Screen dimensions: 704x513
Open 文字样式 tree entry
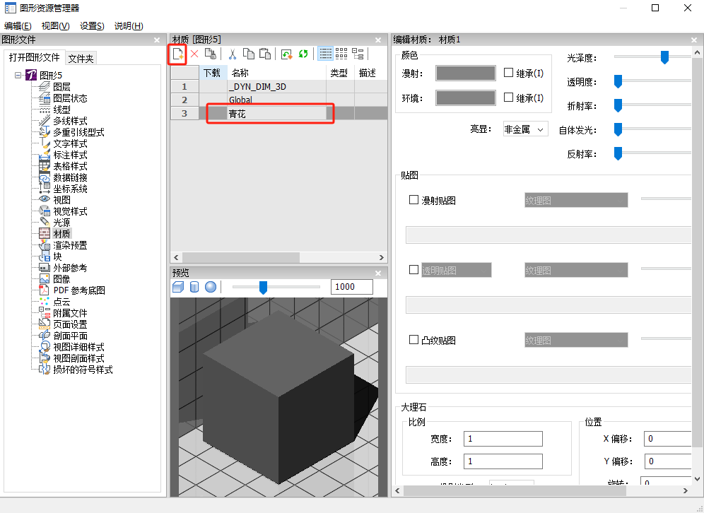[x=70, y=143]
